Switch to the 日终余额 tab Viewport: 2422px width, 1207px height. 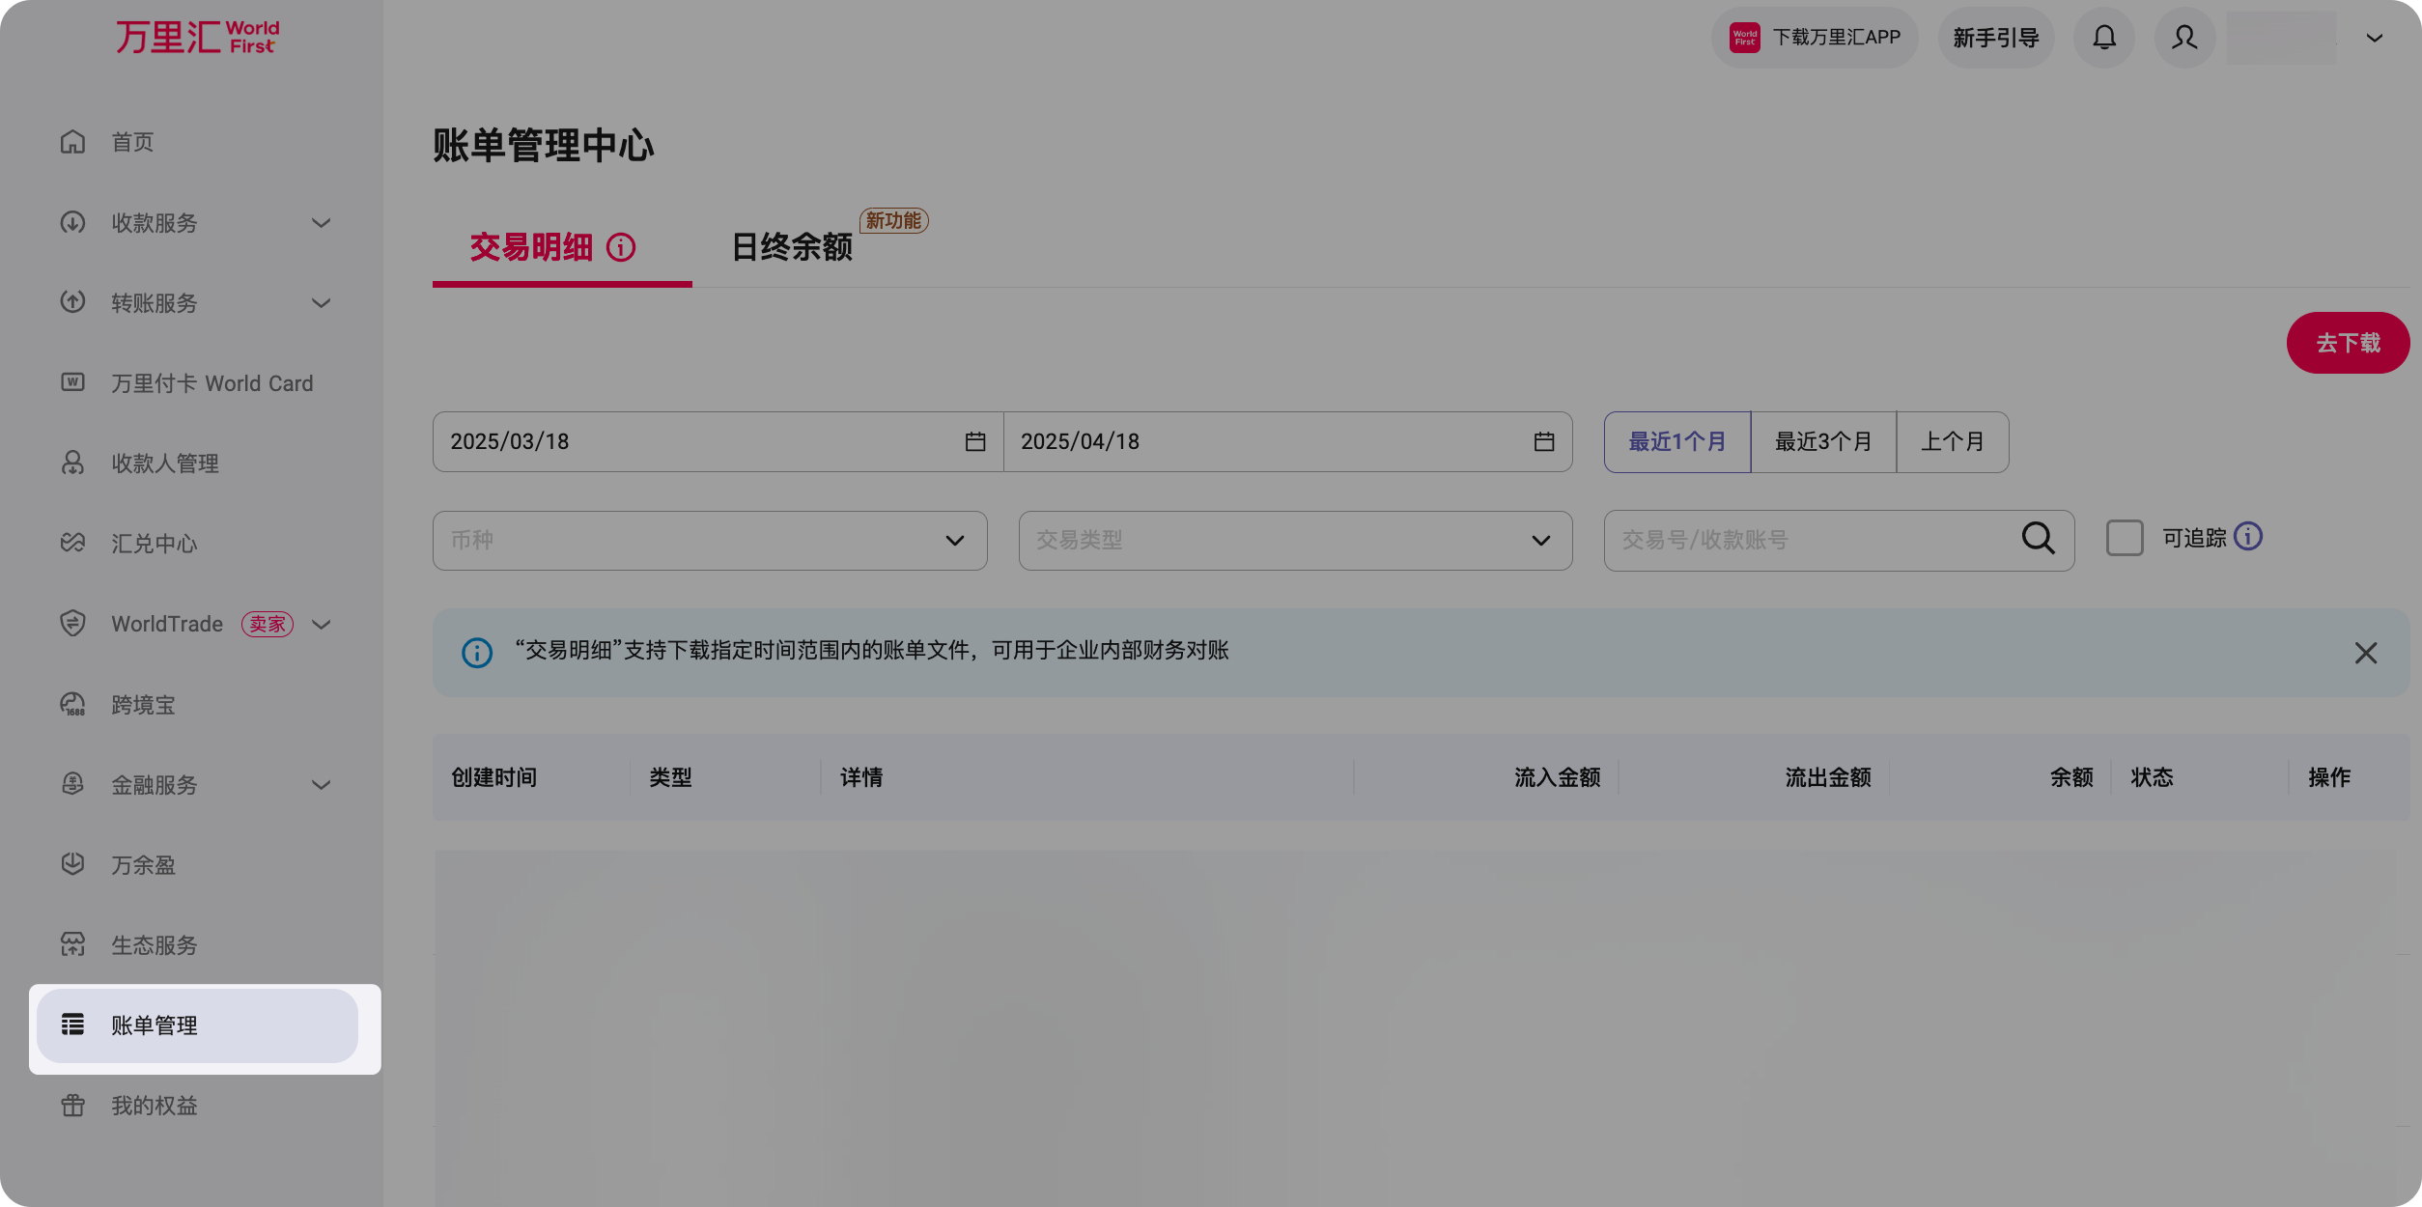[x=791, y=248]
